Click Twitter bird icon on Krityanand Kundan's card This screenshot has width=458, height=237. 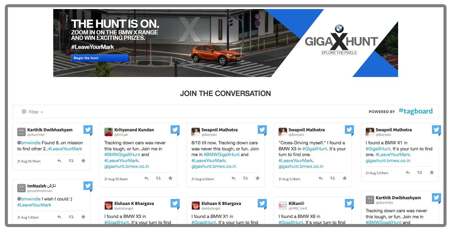(x=175, y=130)
